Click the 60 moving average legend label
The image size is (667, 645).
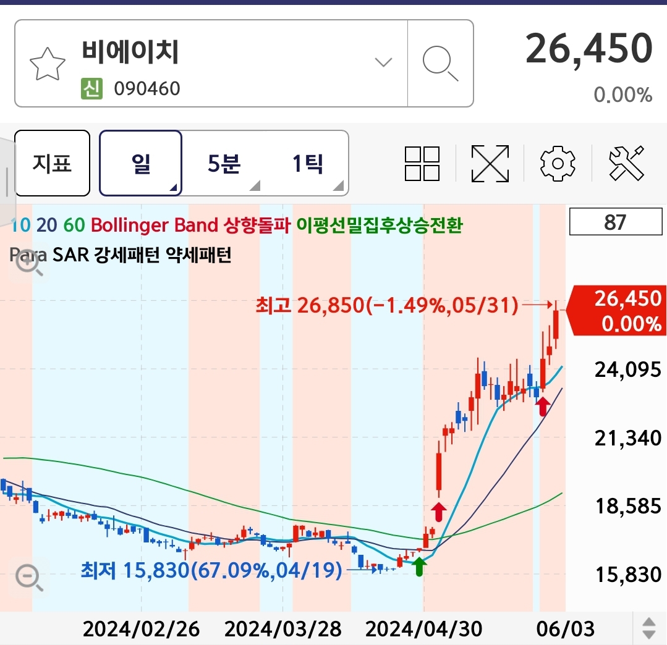[74, 225]
